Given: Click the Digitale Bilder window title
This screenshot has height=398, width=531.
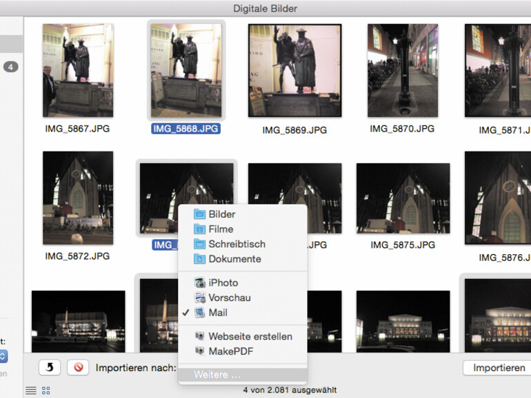Looking at the screenshot, I should (265, 8).
